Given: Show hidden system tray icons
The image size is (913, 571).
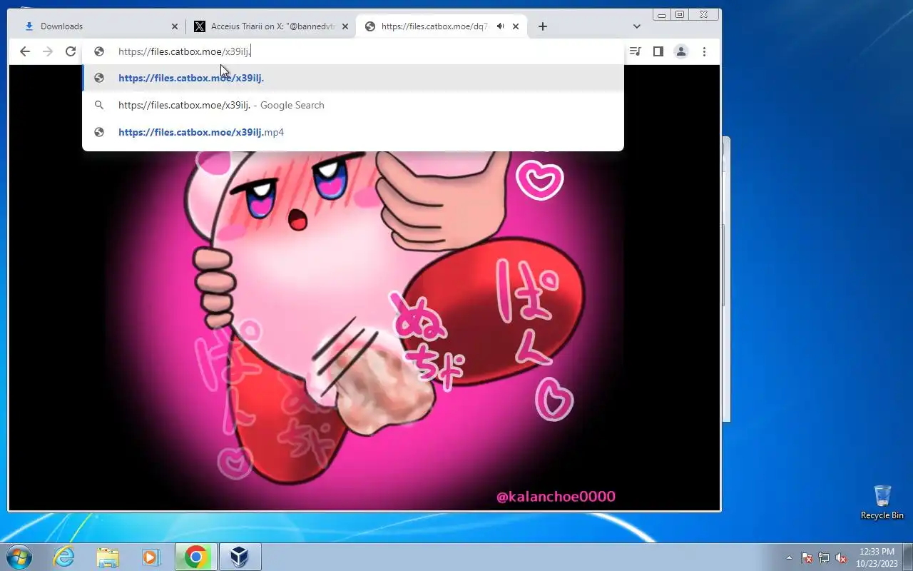Looking at the screenshot, I should tap(789, 557).
